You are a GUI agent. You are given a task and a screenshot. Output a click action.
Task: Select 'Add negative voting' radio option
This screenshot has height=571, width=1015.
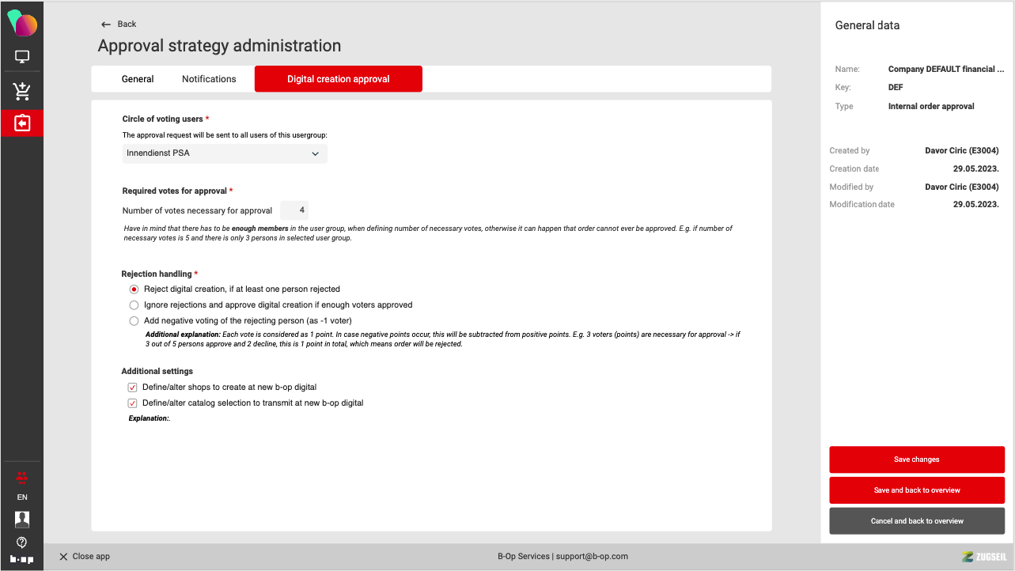pyautogui.click(x=134, y=320)
